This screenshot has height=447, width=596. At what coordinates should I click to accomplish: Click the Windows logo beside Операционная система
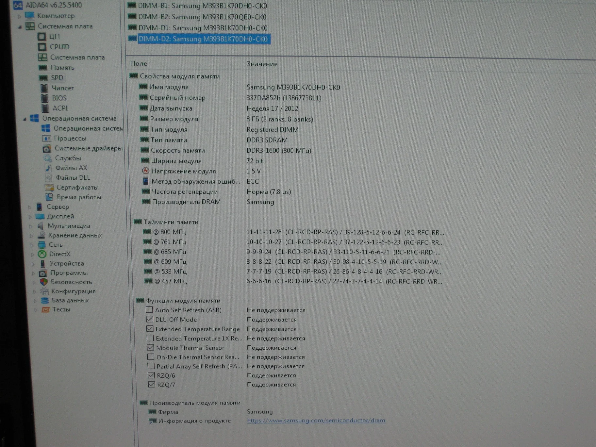(34, 118)
